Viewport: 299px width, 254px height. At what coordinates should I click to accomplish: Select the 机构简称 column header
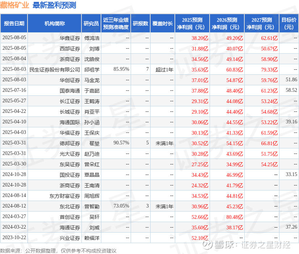tap(55, 23)
